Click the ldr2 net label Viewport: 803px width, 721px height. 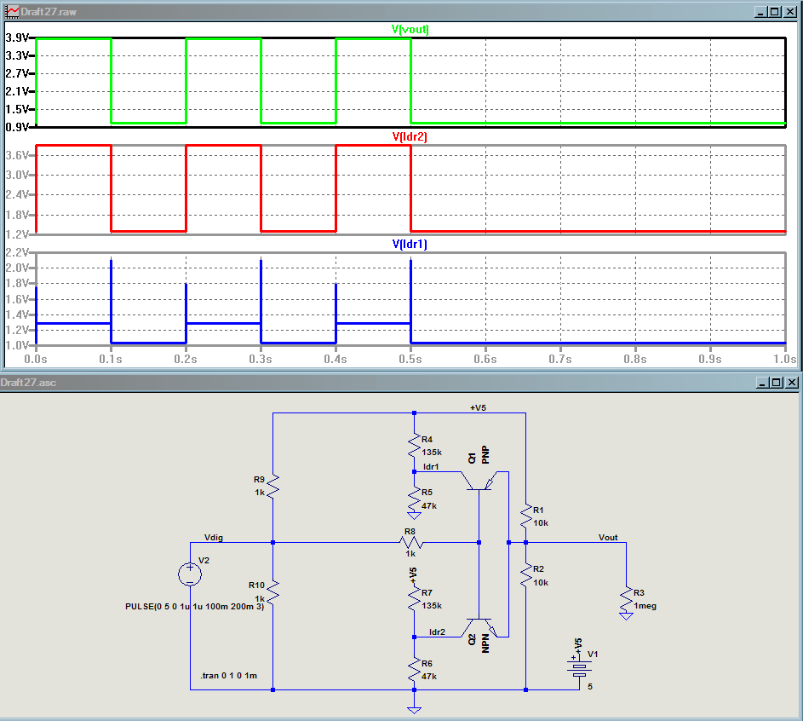click(x=437, y=632)
